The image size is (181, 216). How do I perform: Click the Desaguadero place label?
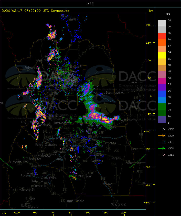point(114,93)
